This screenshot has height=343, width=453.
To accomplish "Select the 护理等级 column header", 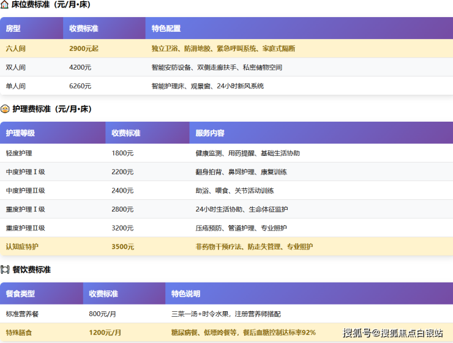I will [20, 133].
